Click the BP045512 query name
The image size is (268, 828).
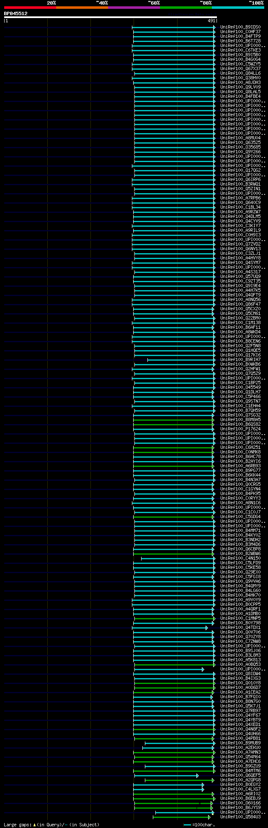pos(16,13)
